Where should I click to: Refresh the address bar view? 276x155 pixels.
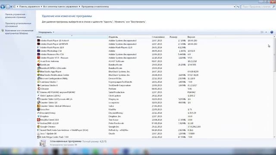[238, 7]
